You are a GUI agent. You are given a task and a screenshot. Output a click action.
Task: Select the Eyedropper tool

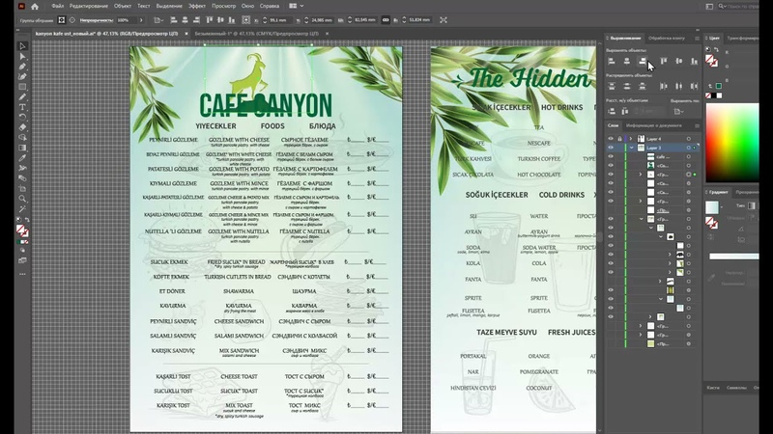pyautogui.click(x=22, y=158)
